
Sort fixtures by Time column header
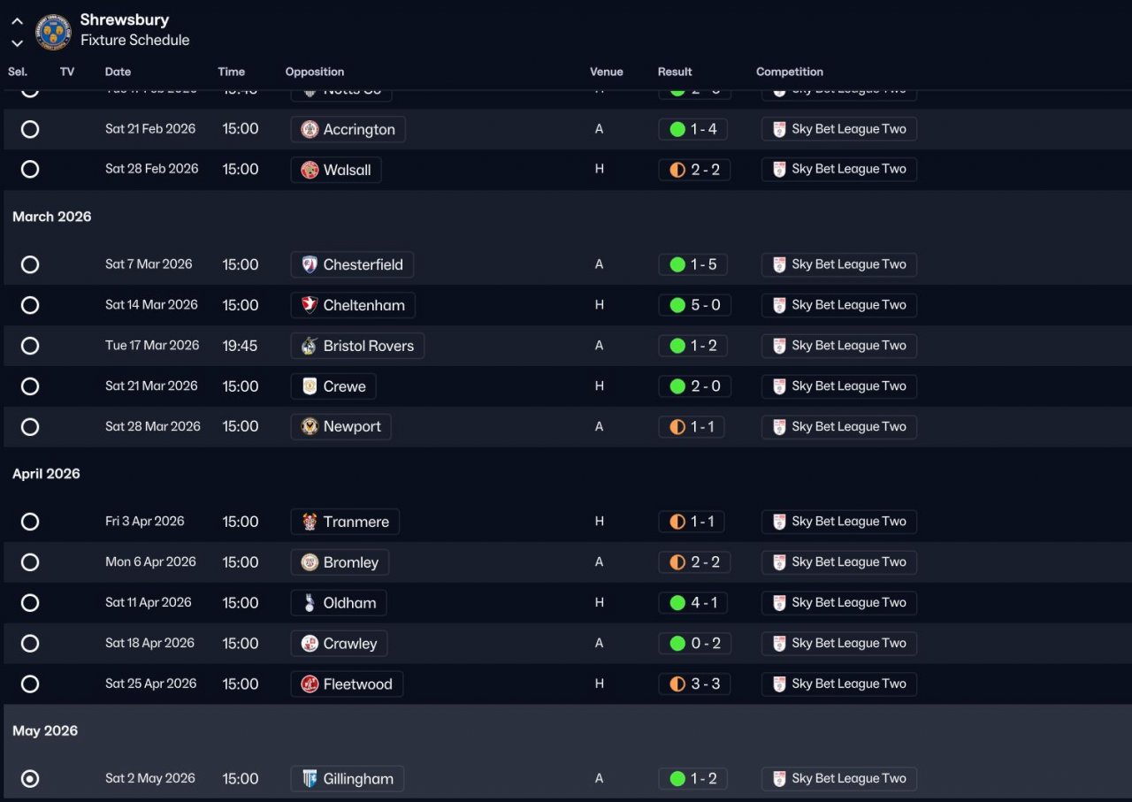(x=232, y=72)
